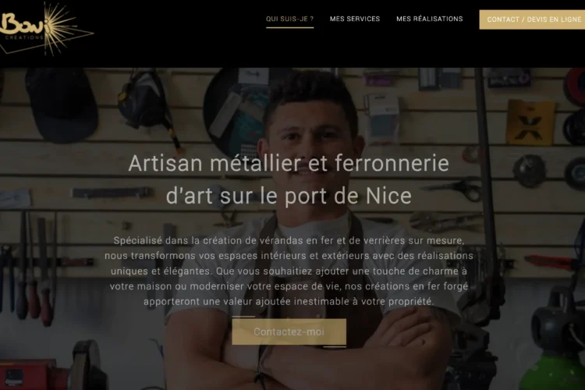
Task: Click the scissors hanging on the wall
Action: 459,188
